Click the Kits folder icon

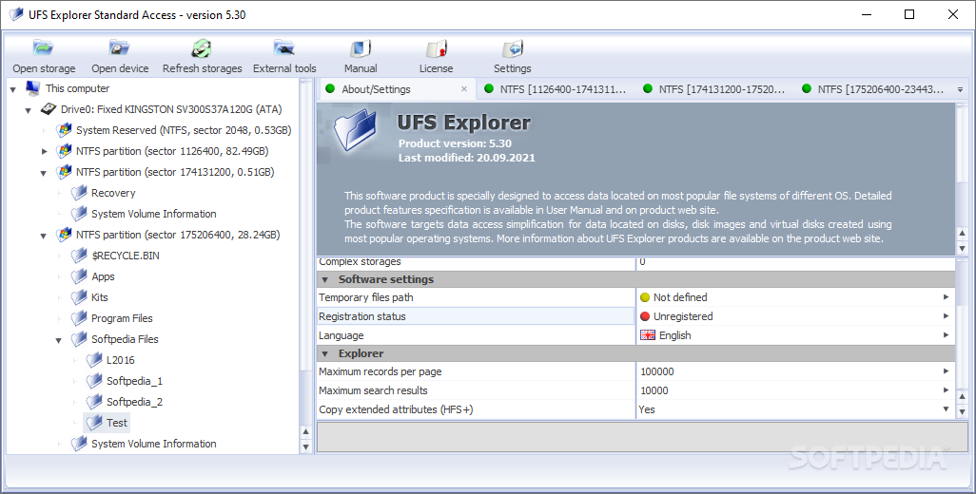tap(79, 297)
